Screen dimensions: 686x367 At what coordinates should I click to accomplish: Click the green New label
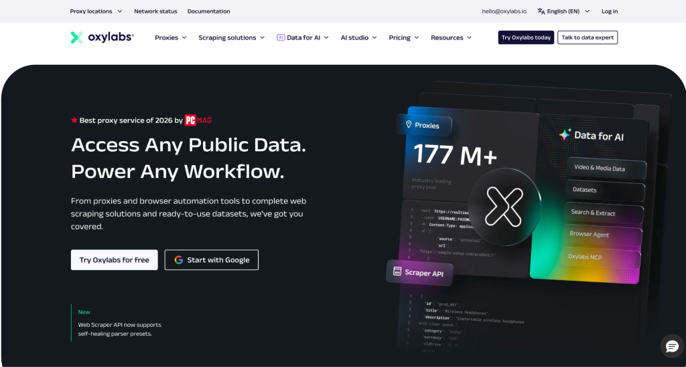[84, 312]
